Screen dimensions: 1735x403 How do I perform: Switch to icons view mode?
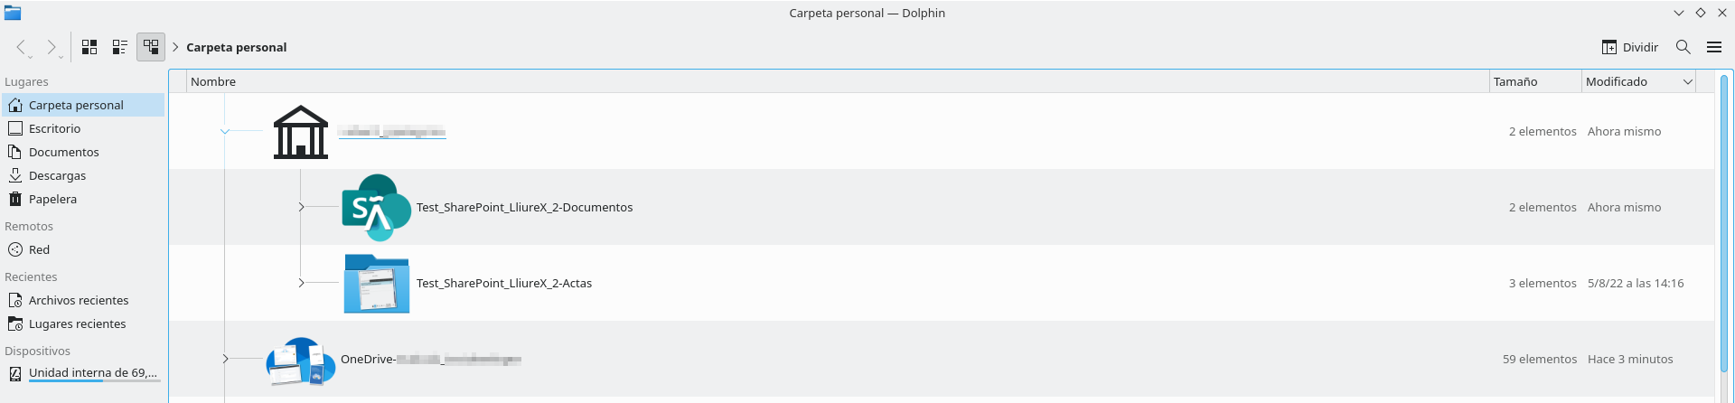89,47
